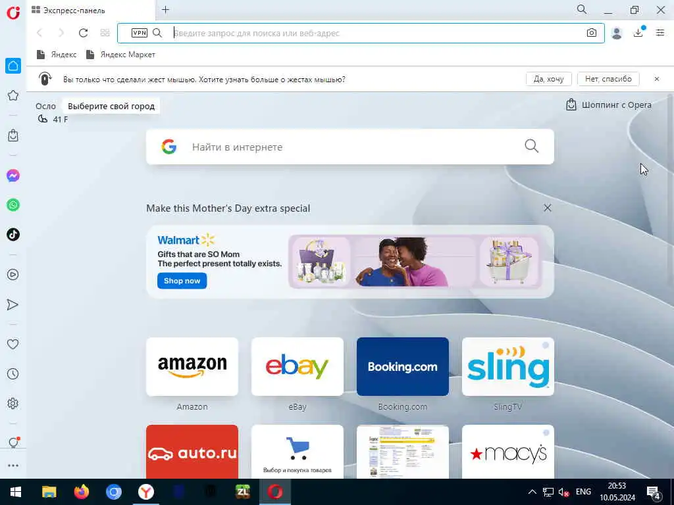Screen dimensions: 674x505
Task: Open the Booking.com speed dial tile
Action: pyautogui.click(x=403, y=367)
